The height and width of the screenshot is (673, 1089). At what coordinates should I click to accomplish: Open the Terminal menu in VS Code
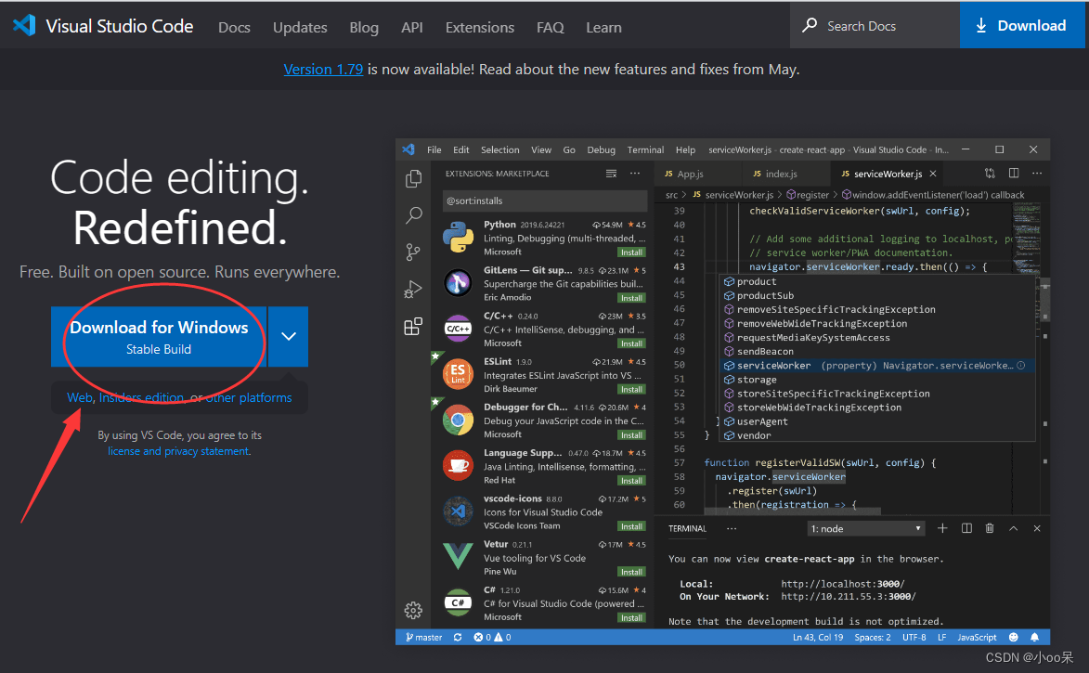645,150
